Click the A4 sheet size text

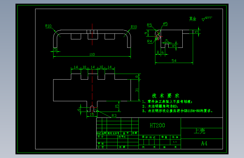pos(204,143)
